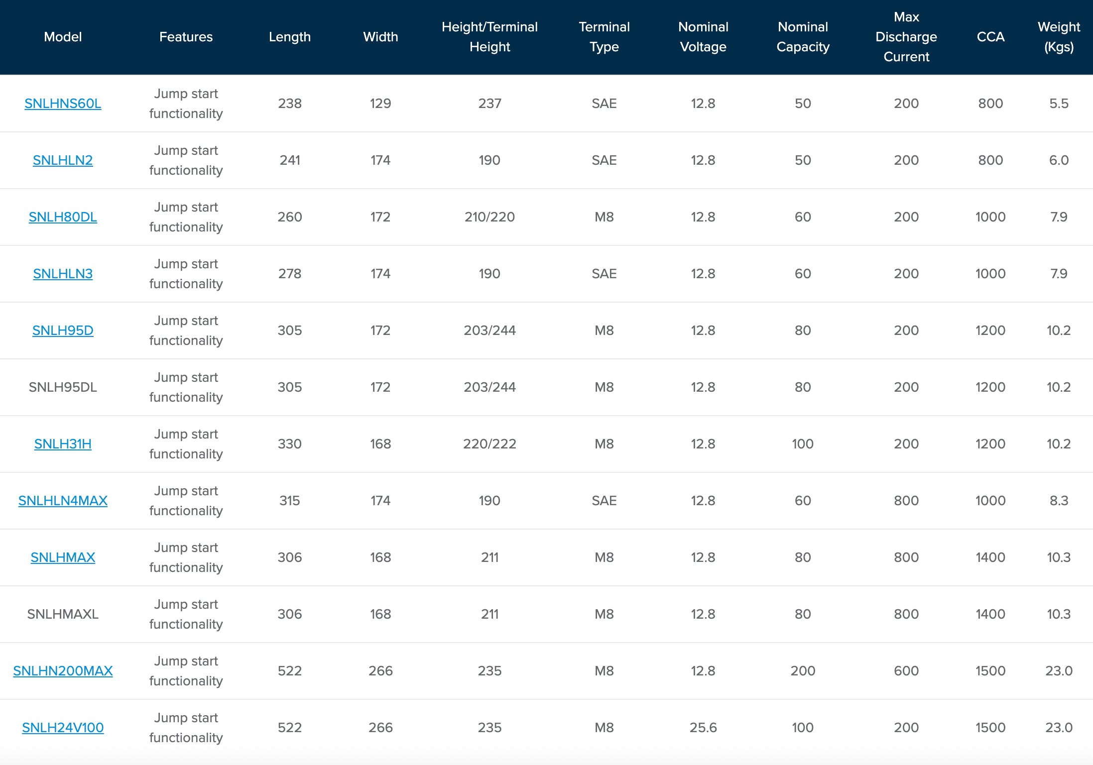Click the CCA column header

tap(990, 37)
